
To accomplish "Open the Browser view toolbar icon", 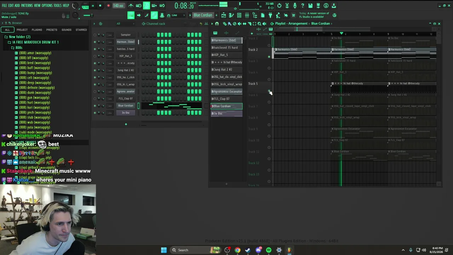I will click(255, 15).
